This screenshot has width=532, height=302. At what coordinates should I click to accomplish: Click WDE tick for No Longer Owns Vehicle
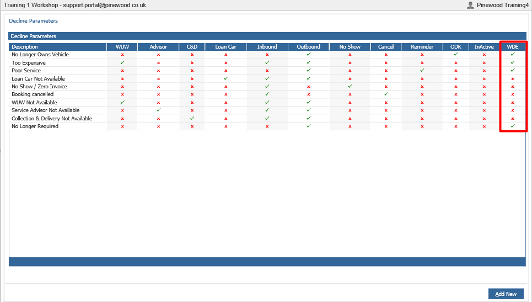point(513,54)
